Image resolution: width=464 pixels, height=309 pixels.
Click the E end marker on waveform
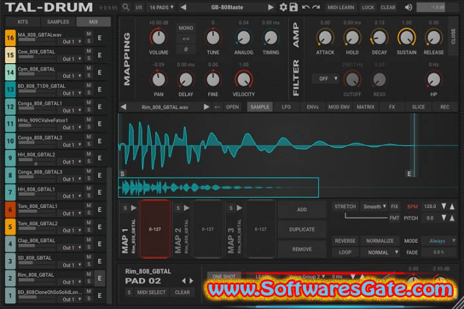click(409, 174)
